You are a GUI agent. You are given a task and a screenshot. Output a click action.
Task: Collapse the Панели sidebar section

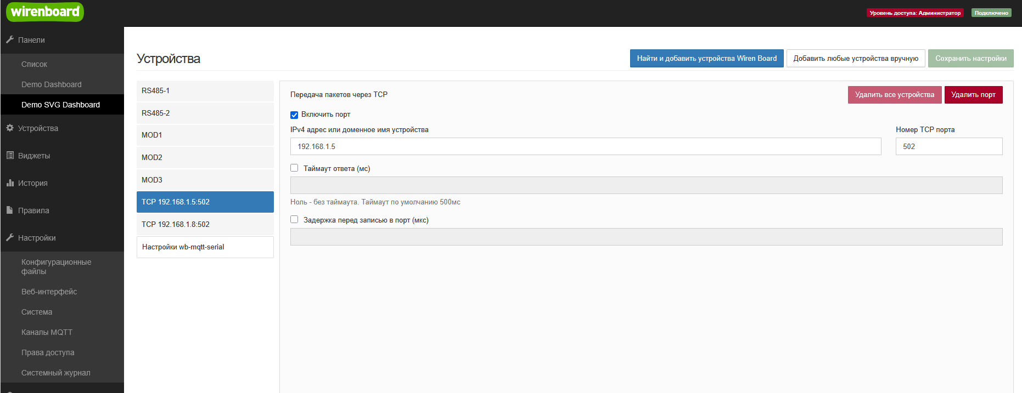point(31,40)
